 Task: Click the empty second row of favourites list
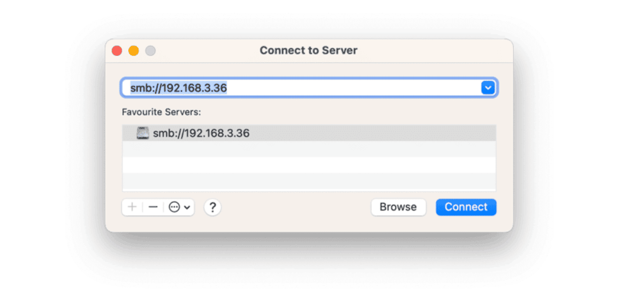click(308, 149)
